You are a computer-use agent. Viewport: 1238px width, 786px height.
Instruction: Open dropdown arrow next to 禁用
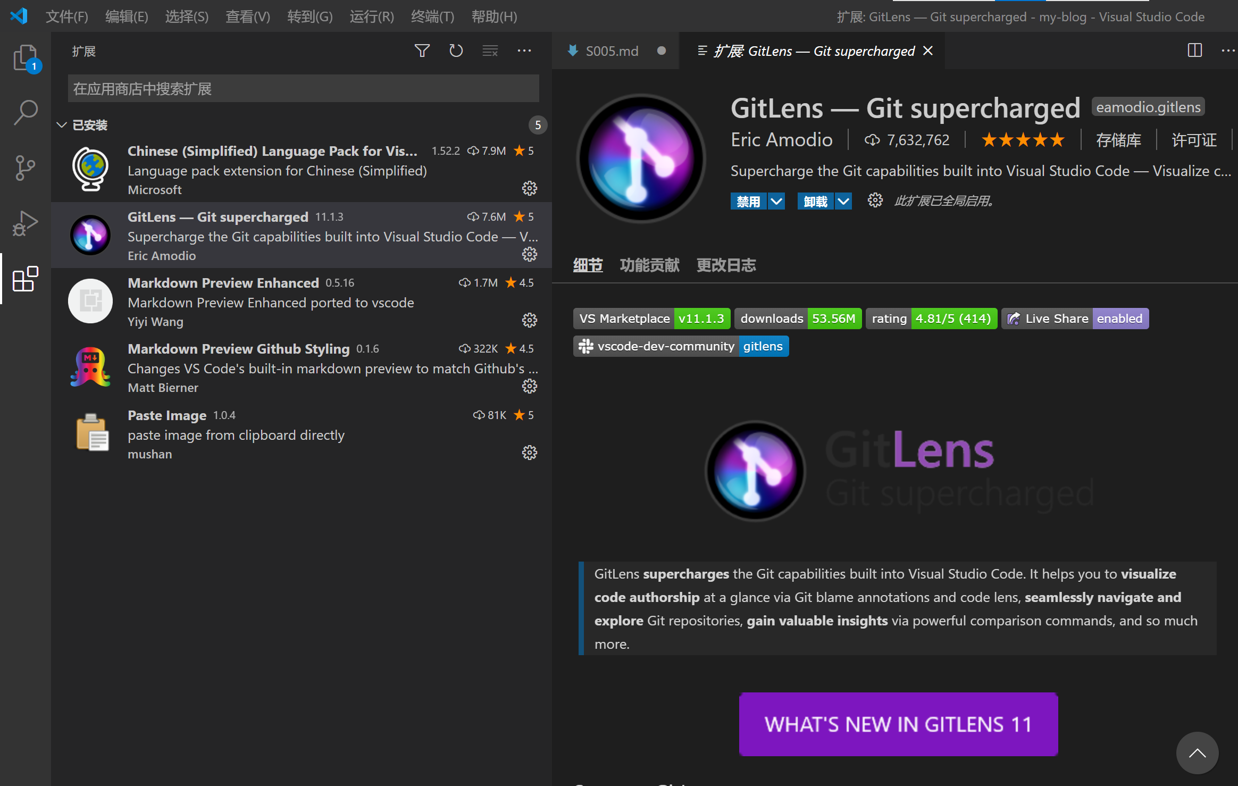776,202
